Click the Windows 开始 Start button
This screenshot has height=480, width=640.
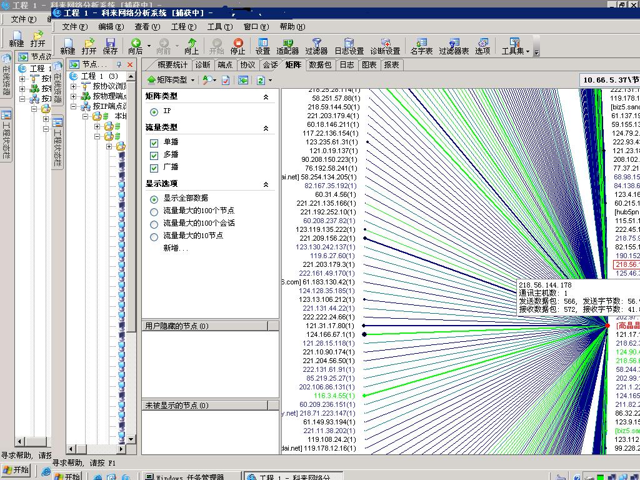pyautogui.click(x=16, y=470)
